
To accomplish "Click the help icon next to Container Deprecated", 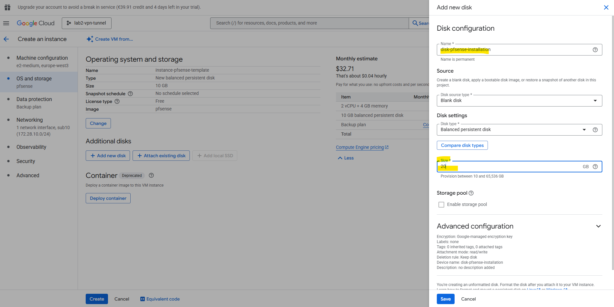I will click(x=151, y=175).
